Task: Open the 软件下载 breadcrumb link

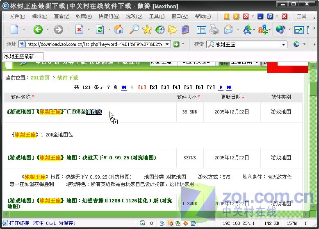Action: click(68, 77)
